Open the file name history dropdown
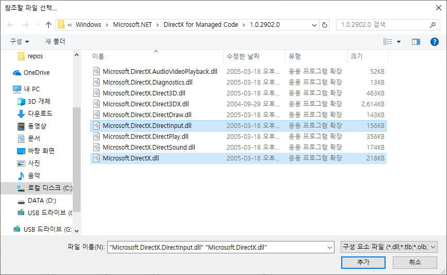The width and height of the screenshot is (447, 275). click(x=330, y=248)
